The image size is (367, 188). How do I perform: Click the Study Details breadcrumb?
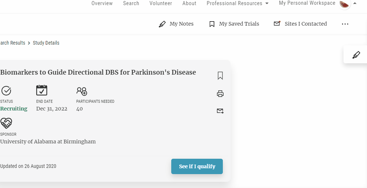46,43
